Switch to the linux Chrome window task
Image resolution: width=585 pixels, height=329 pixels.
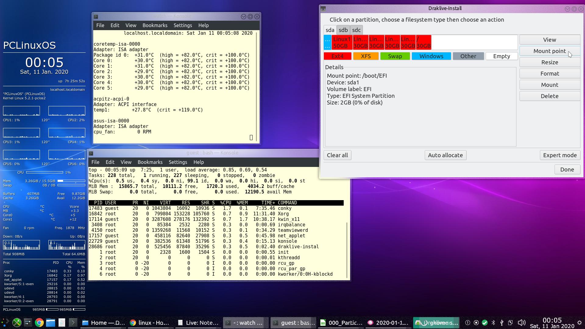tap(151, 323)
